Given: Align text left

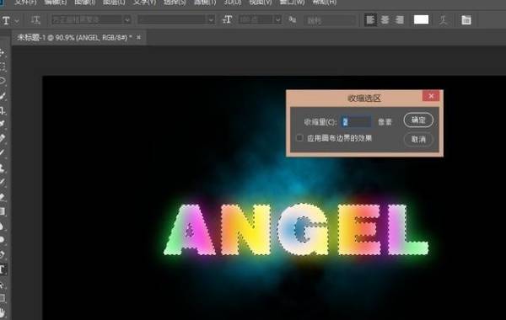Looking at the screenshot, I should (x=370, y=20).
